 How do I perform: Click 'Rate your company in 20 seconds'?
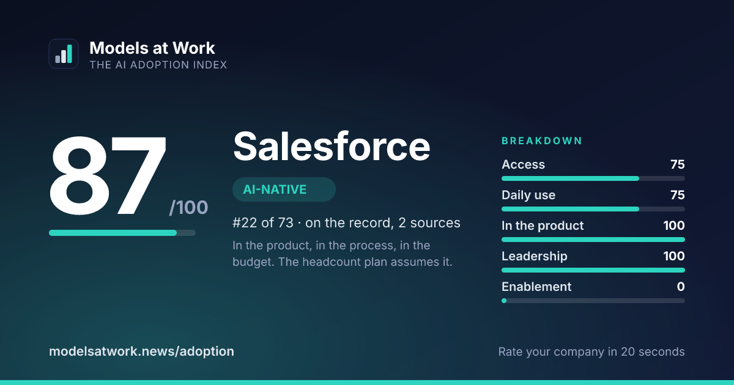591,351
